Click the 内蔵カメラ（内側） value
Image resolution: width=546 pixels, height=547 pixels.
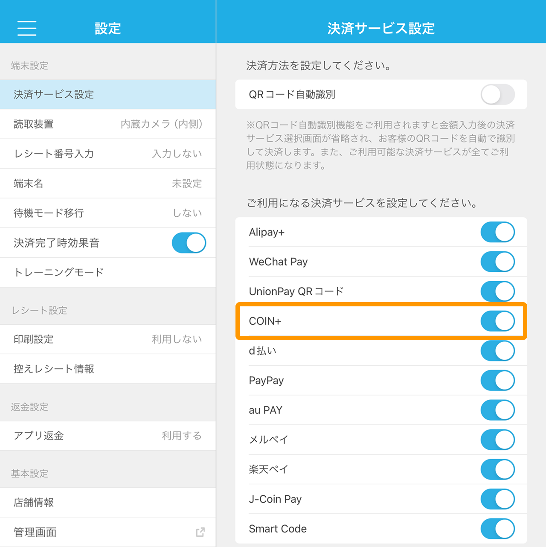pos(162,124)
